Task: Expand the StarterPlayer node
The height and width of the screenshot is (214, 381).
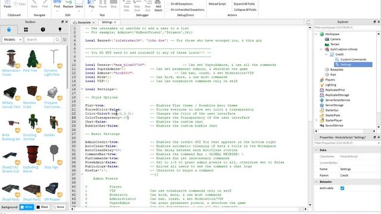Action: (x=316, y=120)
